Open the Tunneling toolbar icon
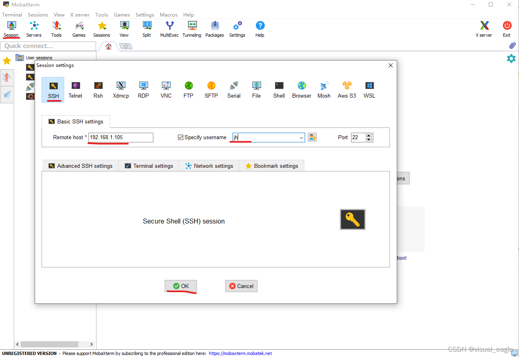The image size is (519, 357). (x=192, y=29)
